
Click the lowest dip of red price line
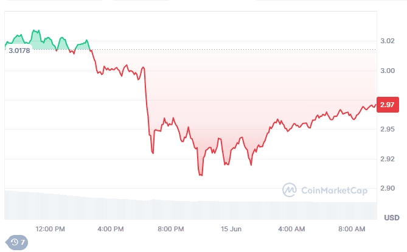click(200, 174)
